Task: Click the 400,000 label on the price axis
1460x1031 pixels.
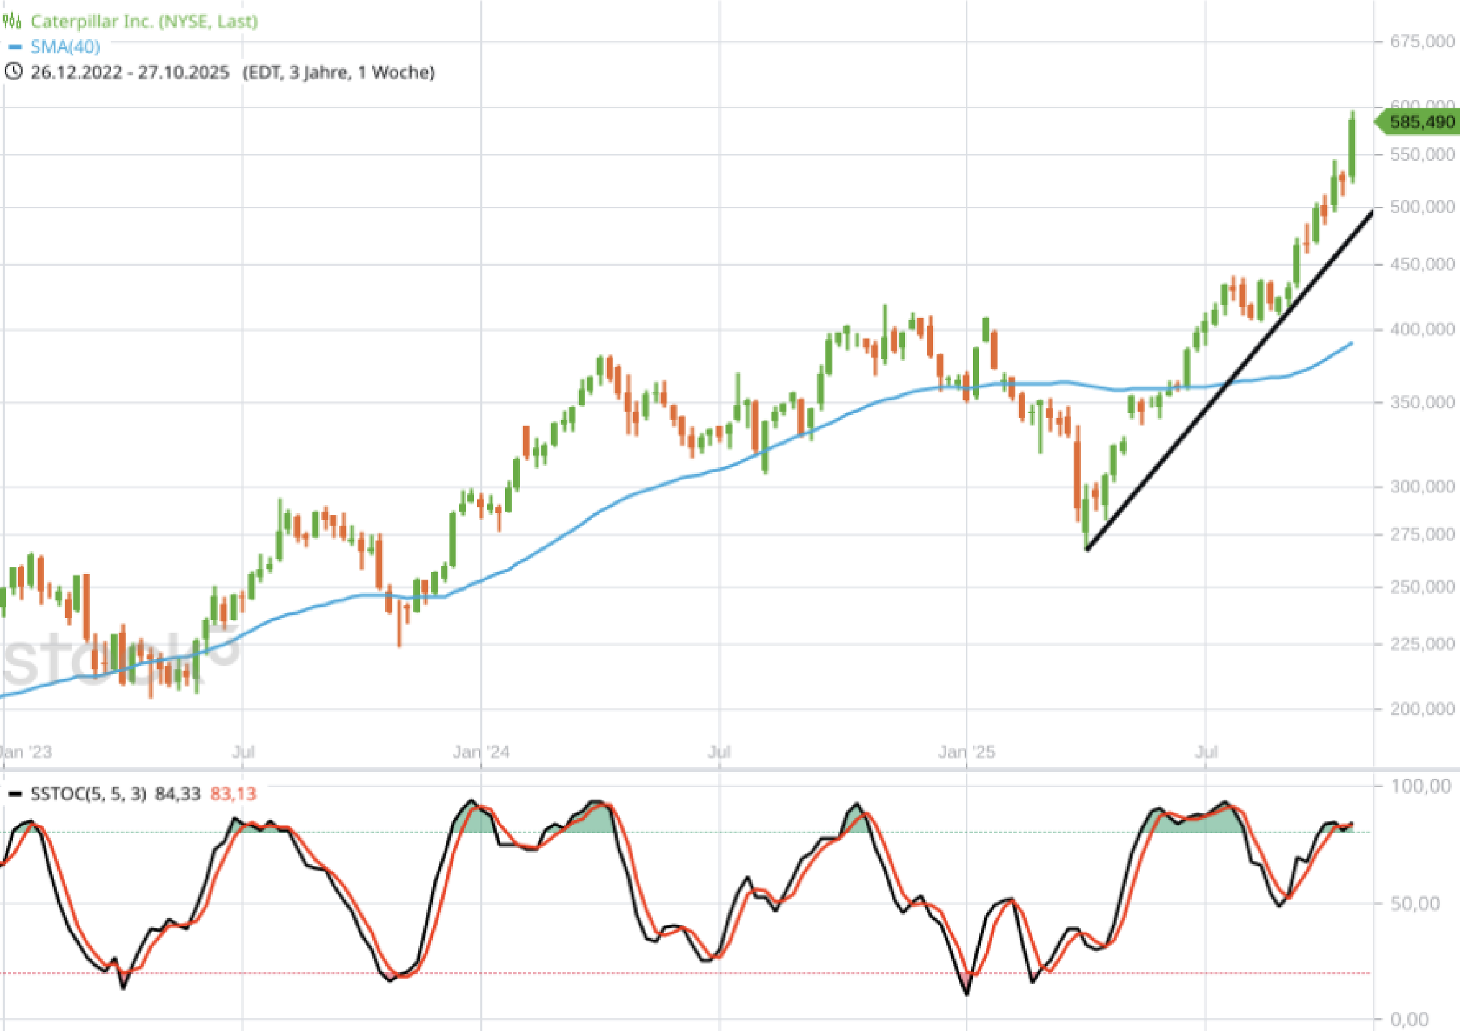Action: pos(1422,330)
